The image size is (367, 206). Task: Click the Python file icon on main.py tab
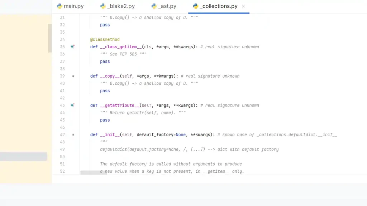coord(59,6)
